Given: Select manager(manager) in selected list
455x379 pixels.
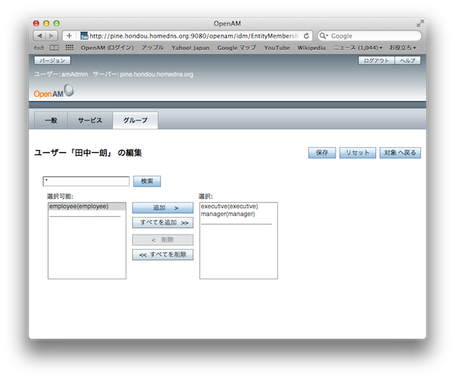Looking at the screenshot, I should coord(227,214).
